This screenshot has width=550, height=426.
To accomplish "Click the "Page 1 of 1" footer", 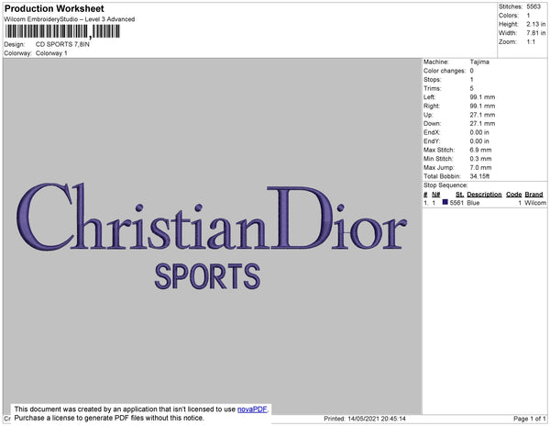I will click(530, 419).
